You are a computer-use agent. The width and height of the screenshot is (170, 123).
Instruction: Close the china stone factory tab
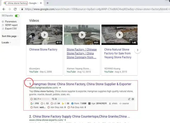(41, 3)
